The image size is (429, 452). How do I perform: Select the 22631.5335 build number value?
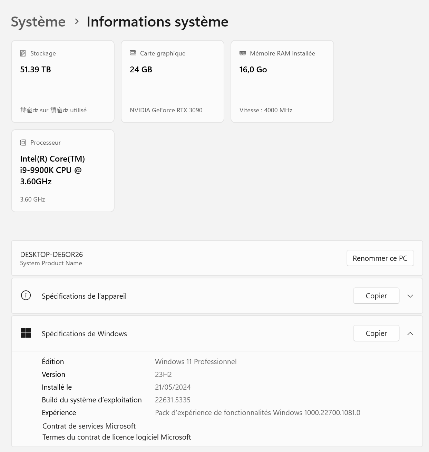(173, 400)
